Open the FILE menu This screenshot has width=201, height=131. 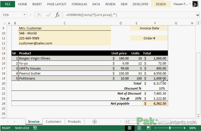pos(8,4)
